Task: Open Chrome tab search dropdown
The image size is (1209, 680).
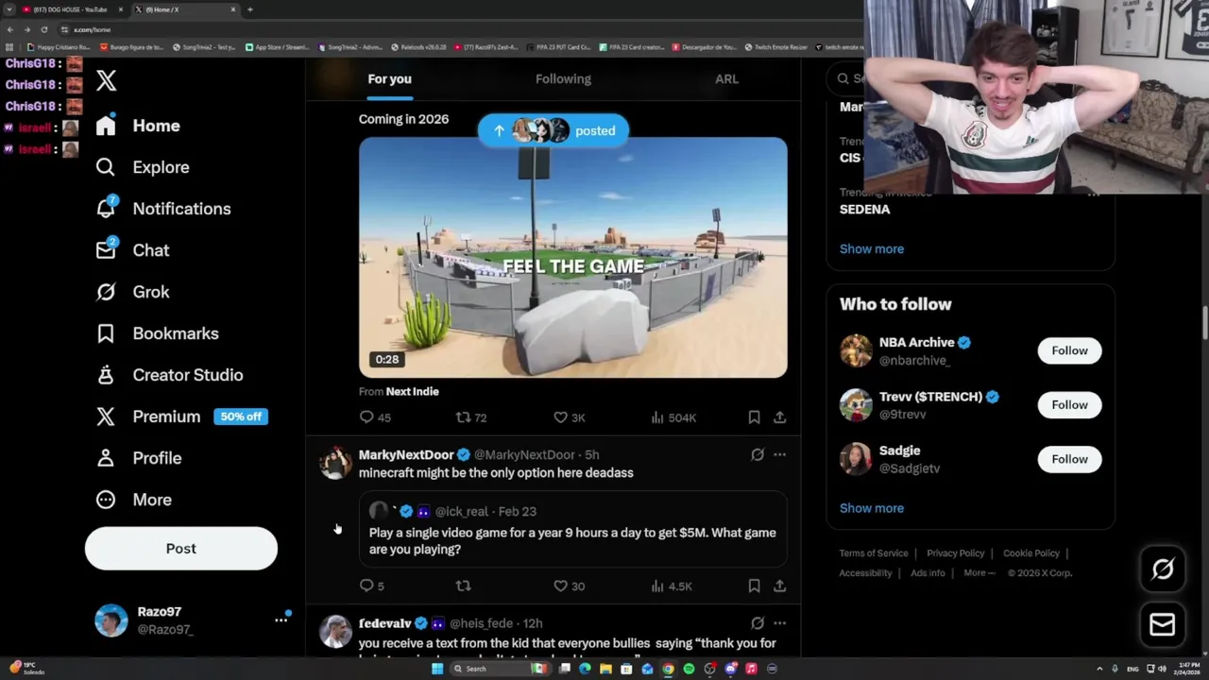Action: (9, 9)
